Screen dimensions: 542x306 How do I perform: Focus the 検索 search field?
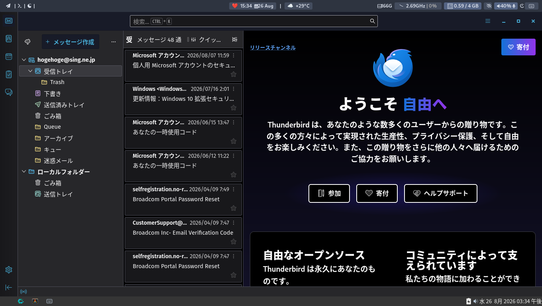[x=254, y=21]
